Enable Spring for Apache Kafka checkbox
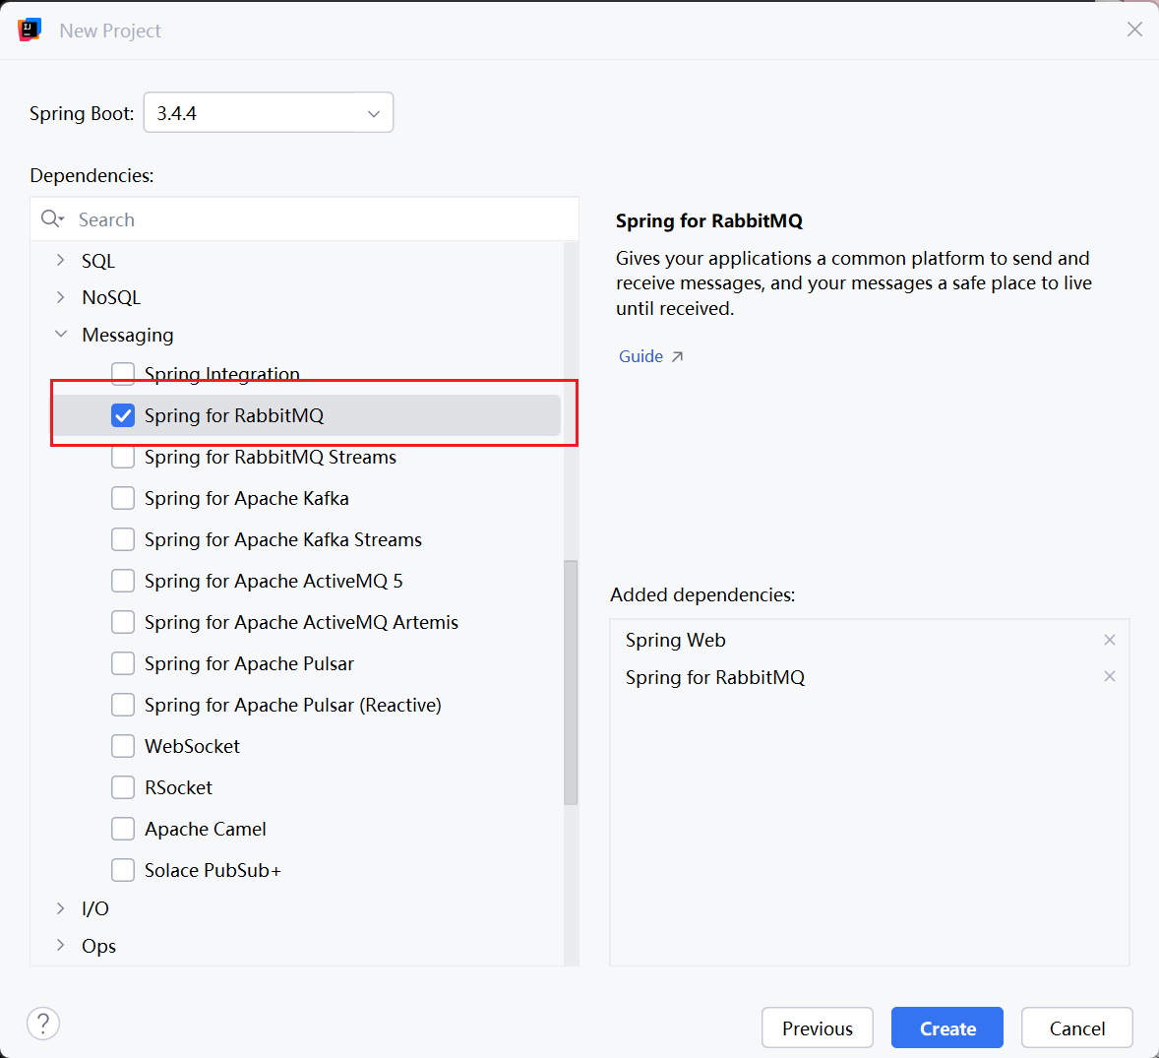 point(123,498)
